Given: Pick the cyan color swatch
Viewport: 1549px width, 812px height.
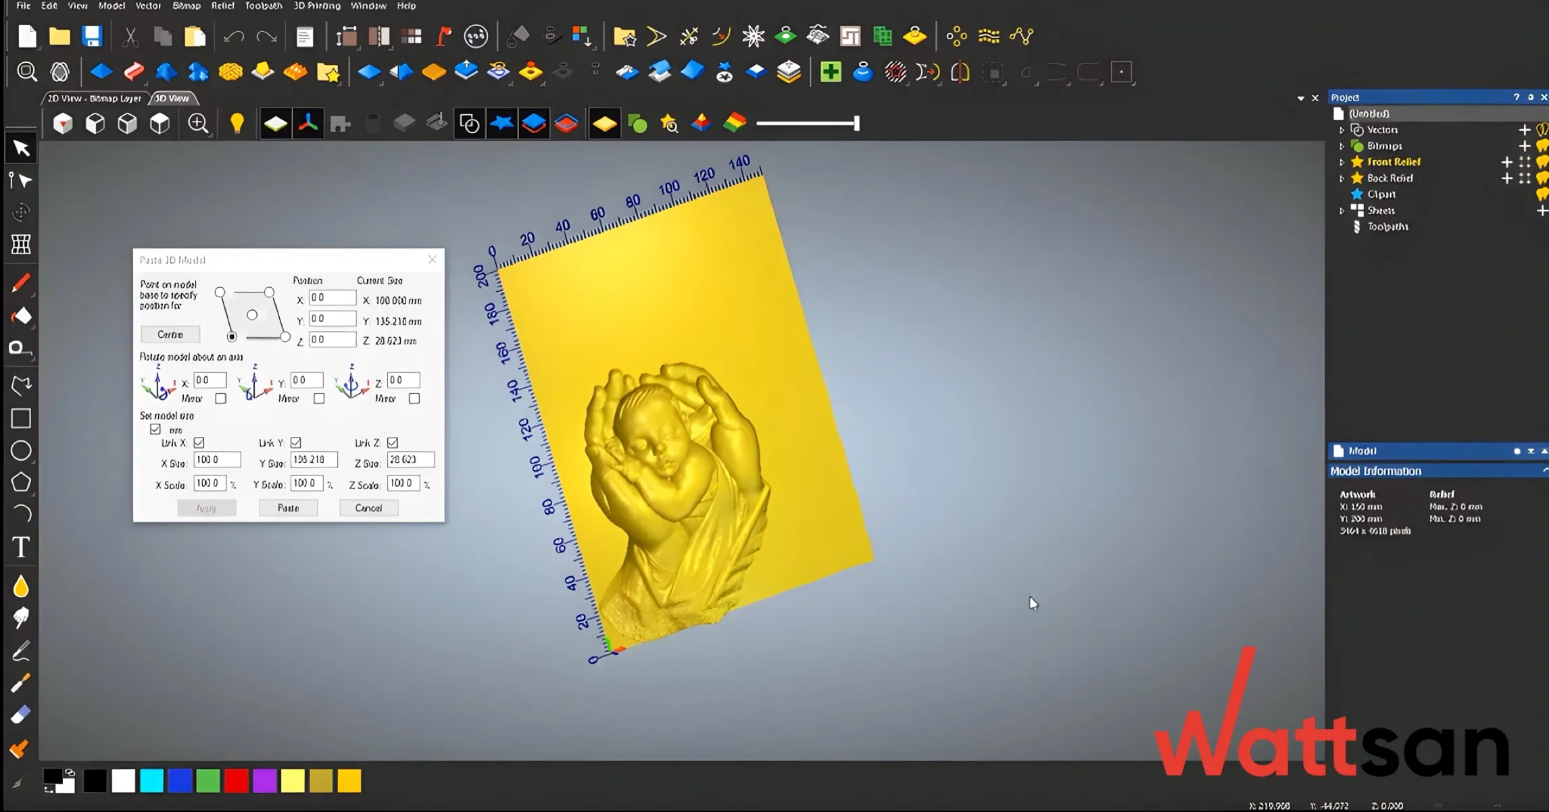Looking at the screenshot, I should pyautogui.click(x=152, y=781).
